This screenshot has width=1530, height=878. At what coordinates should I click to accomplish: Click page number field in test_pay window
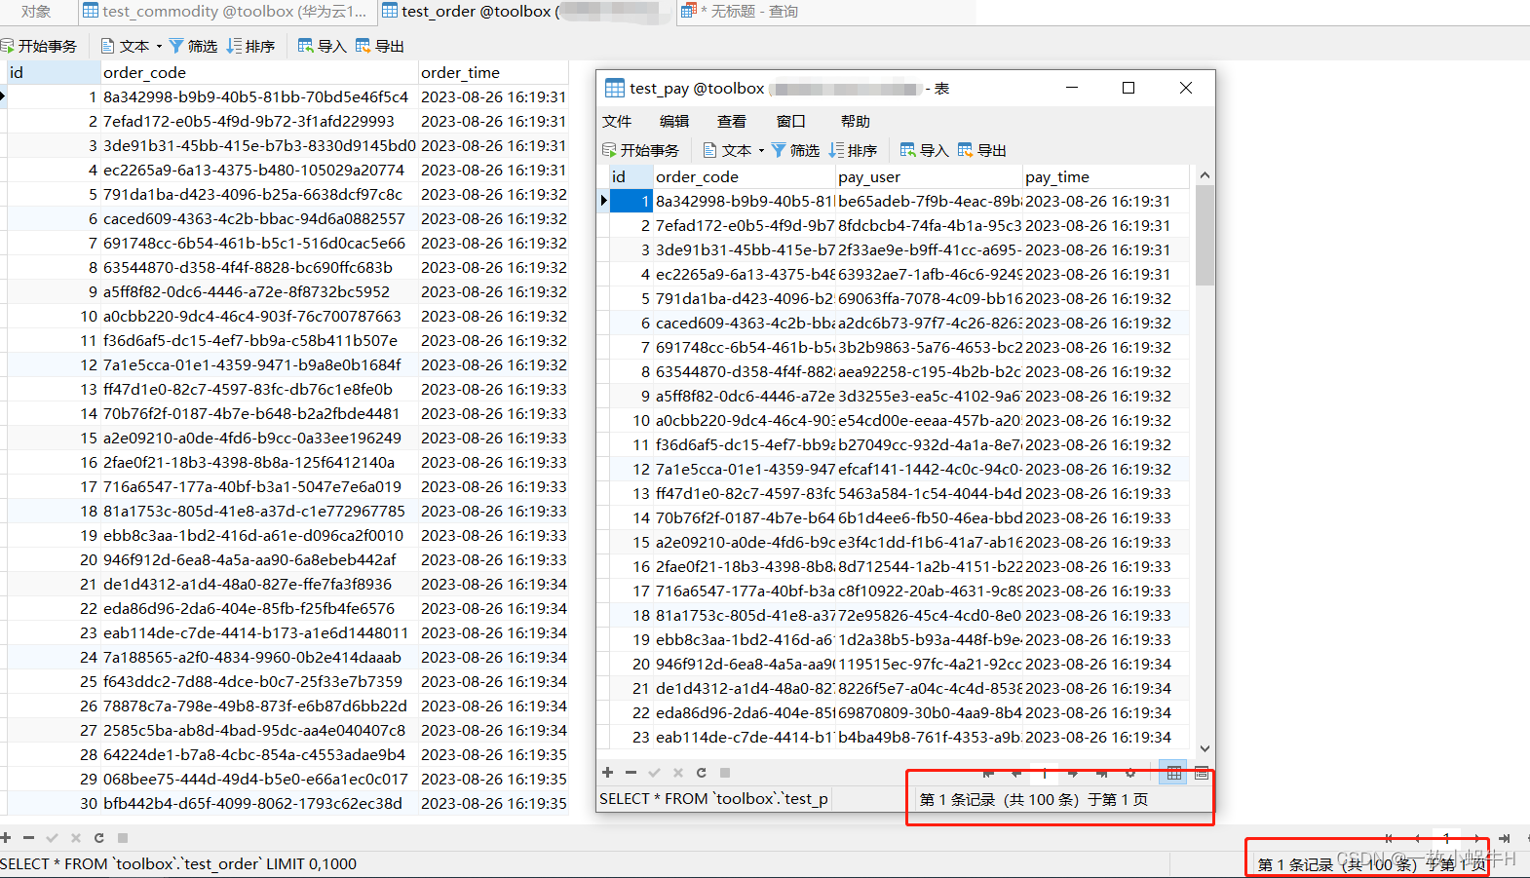click(x=1044, y=774)
